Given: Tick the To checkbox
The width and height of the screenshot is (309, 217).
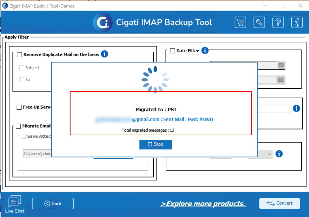Looking at the screenshot, I should (22, 80).
